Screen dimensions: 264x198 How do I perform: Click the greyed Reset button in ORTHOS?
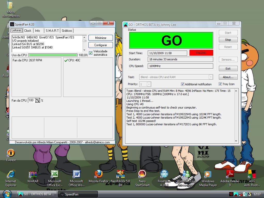pos(228,47)
